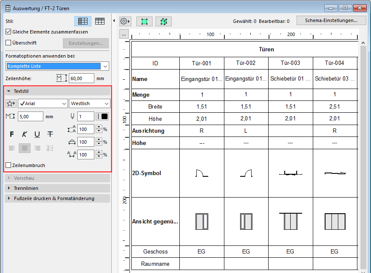Select the first table style layout icon
The width and height of the screenshot is (371, 273).
point(83,21)
